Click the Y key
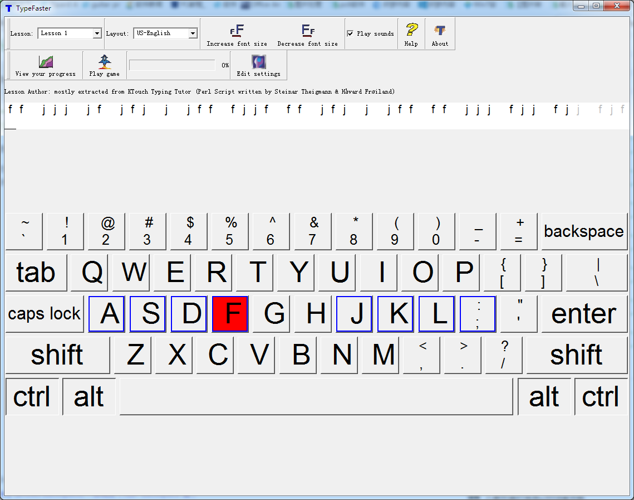This screenshot has height=500, width=634. point(296,273)
